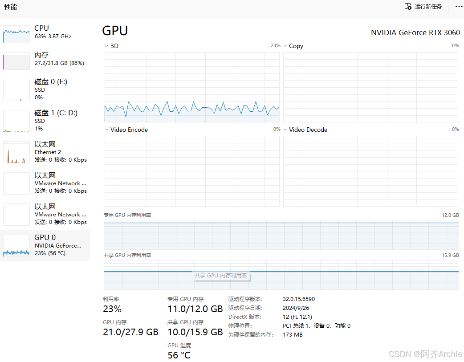This screenshot has height=362, width=464.
Task: Open the three-dot more options menu
Action: [459, 7]
